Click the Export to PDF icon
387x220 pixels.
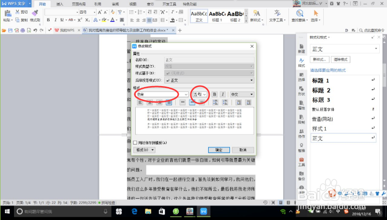click(x=16, y=30)
